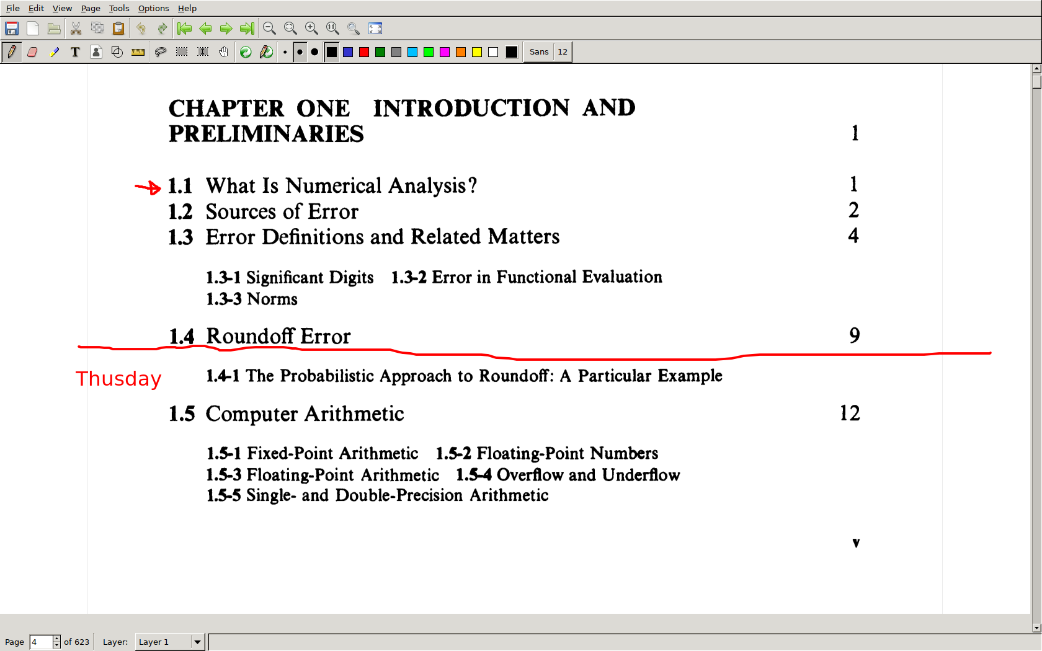Open the Options menu
Screen dimensions: 1042x651
(153, 8)
